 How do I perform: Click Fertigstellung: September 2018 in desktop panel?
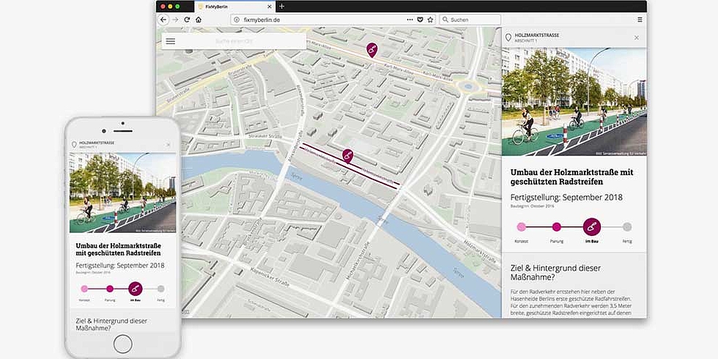pyautogui.click(x=566, y=197)
